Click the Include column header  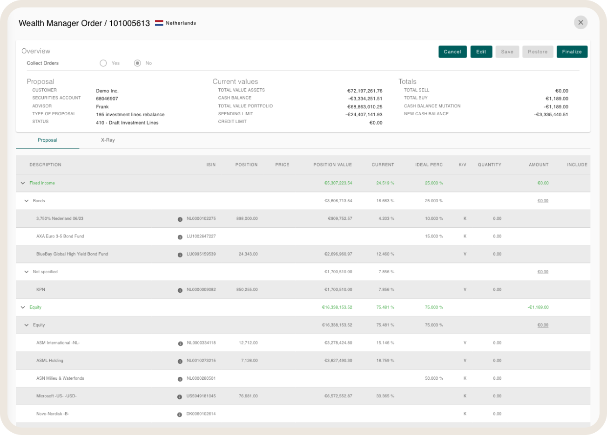(577, 165)
